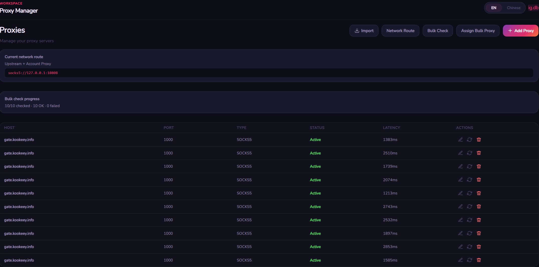Viewport: 539px width, 267px height.
Task: Refresh the proxy with 1739ms latency
Action: (x=470, y=166)
